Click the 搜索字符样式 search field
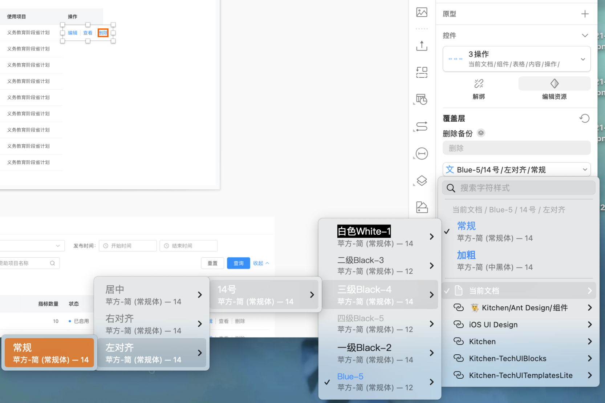The height and width of the screenshot is (403, 605). 519,188
